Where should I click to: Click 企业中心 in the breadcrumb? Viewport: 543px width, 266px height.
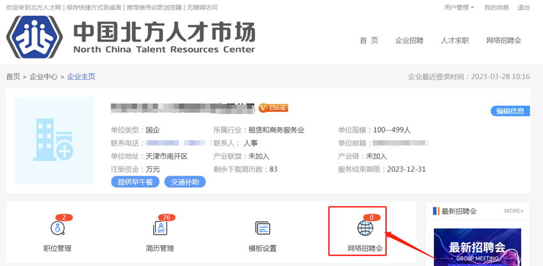coord(43,77)
